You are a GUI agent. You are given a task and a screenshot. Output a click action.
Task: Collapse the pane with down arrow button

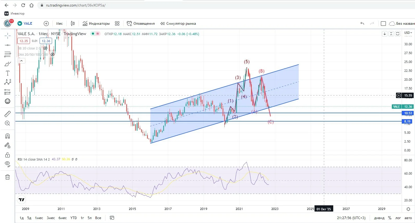[385, 34]
